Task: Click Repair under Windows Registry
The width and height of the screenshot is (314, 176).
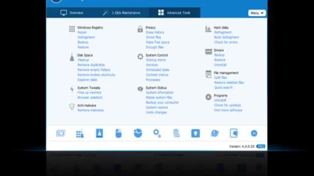Action: (82, 32)
